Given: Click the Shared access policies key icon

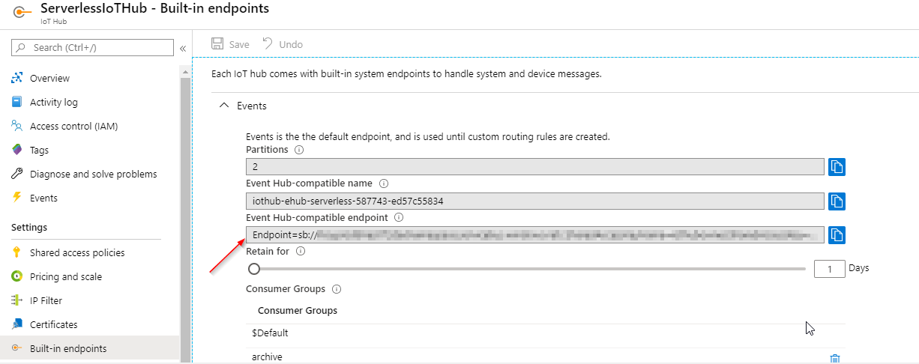Looking at the screenshot, I should 16,252.
